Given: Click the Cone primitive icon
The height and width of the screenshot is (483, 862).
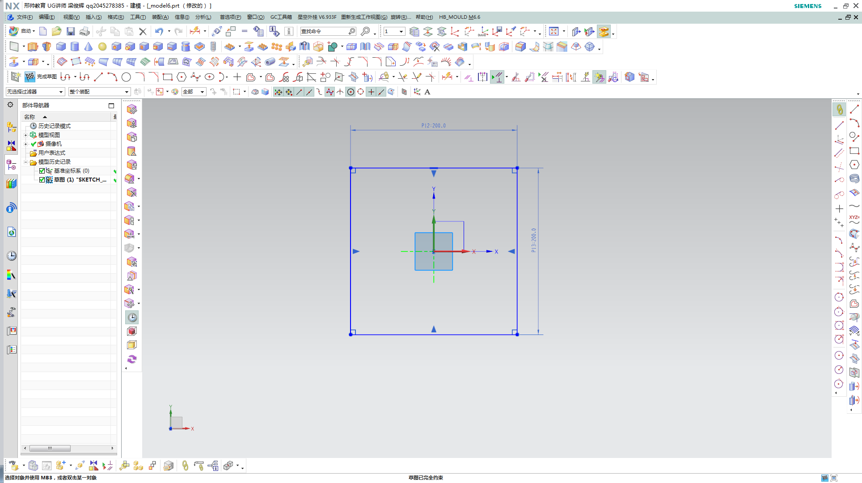Looking at the screenshot, I should [x=88, y=46].
